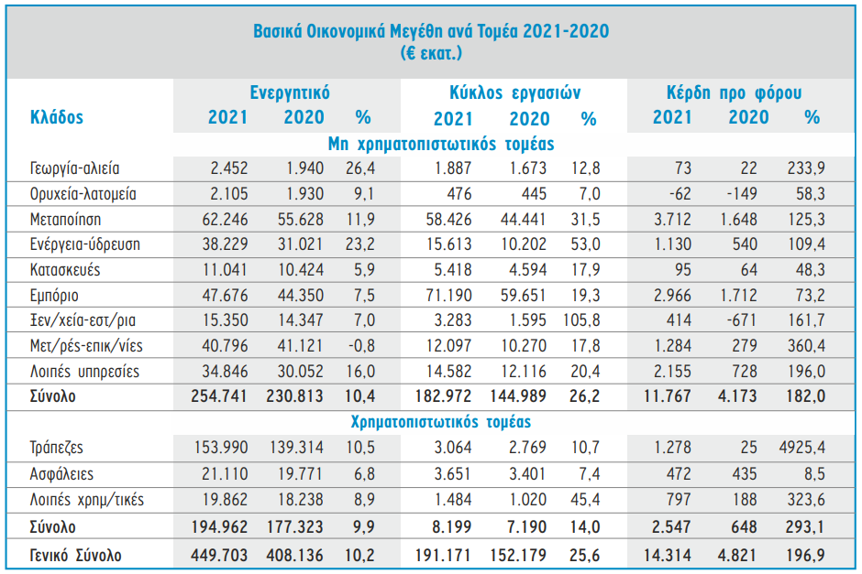This screenshot has width=862, height=574.
Task: Select the 'Εμπόριο' row label
Action: coord(54,295)
